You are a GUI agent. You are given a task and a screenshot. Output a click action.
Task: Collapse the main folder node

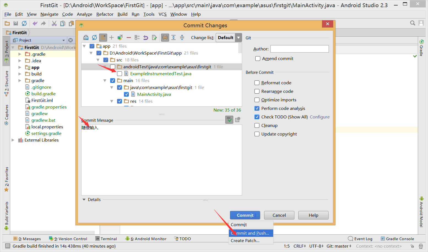105,81
